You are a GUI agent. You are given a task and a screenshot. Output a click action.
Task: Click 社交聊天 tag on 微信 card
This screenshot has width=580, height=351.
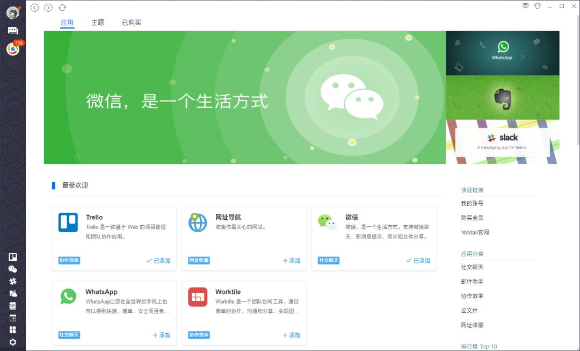329,260
